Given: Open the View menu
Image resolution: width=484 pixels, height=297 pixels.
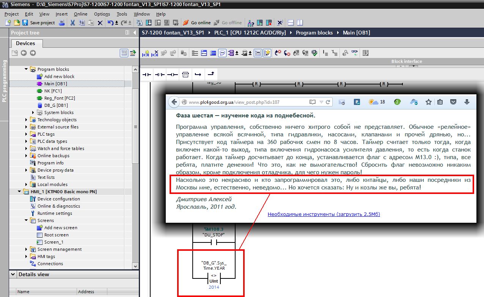Looking at the screenshot, I should click(x=44, y=14).
